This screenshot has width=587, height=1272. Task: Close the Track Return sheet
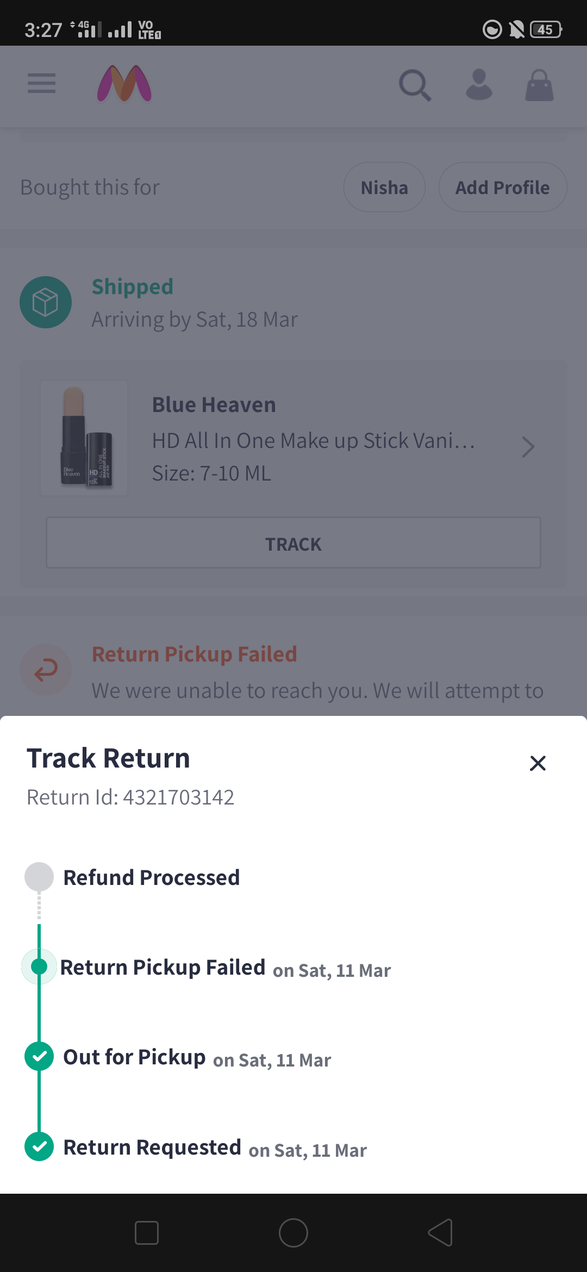(538, 763)
